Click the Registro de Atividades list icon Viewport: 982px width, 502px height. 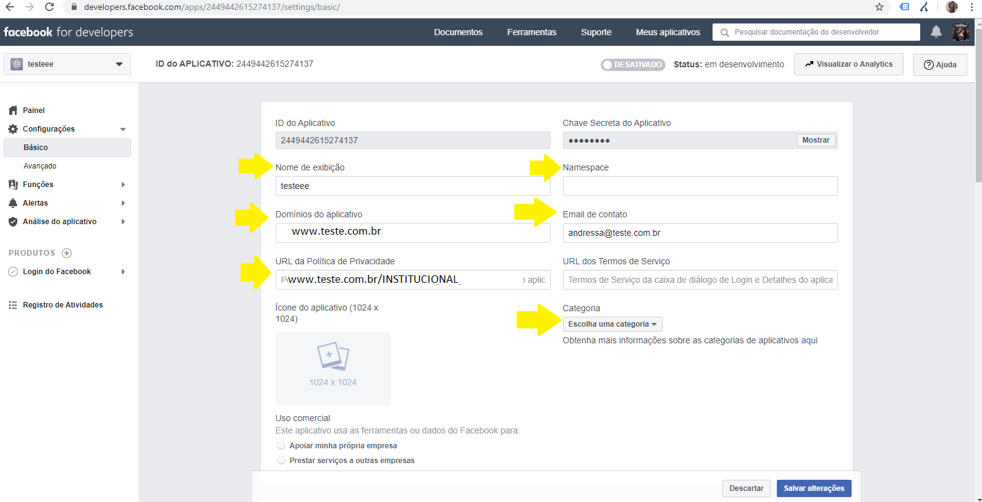coord(13,304)
